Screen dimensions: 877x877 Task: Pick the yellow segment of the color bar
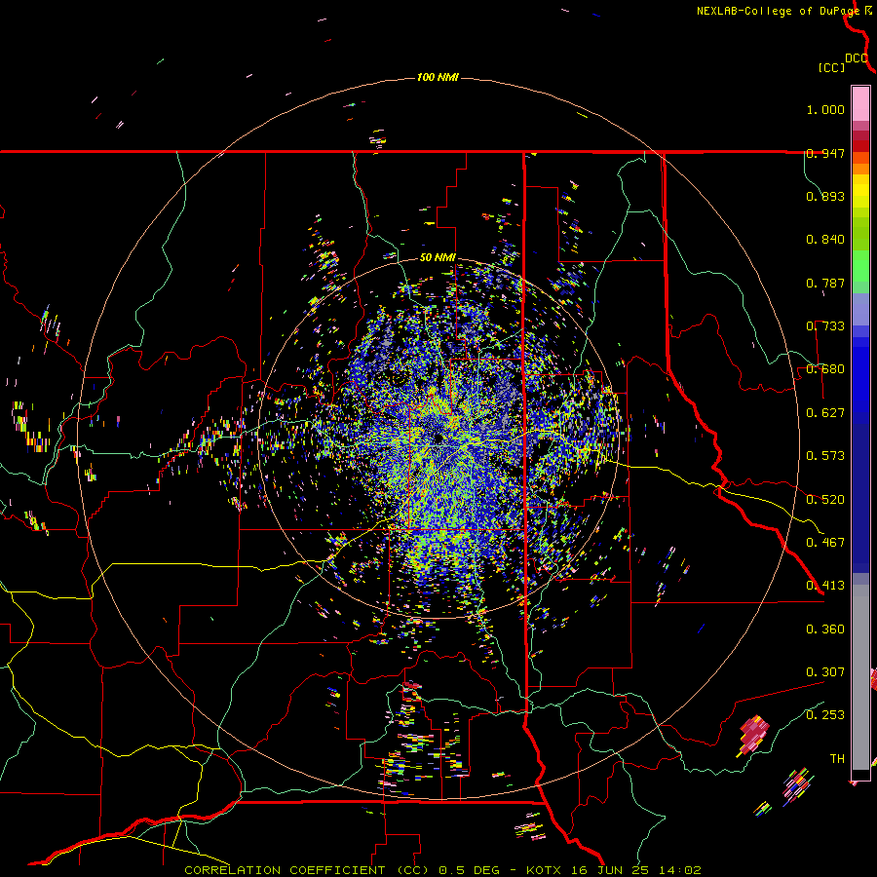[860, 192]
